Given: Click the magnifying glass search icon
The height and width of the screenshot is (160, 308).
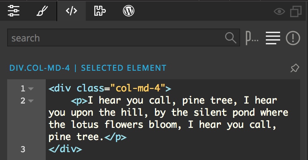Looking at the screenshot, I should click(x=230, y=38).
